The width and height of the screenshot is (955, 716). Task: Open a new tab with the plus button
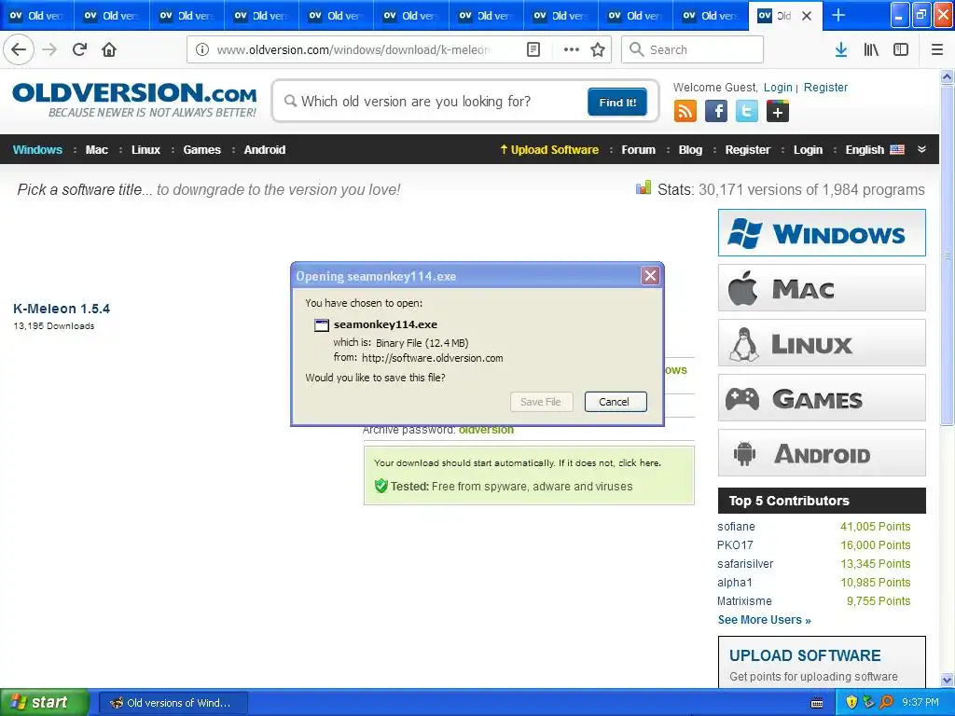click(x=838, y=15)
